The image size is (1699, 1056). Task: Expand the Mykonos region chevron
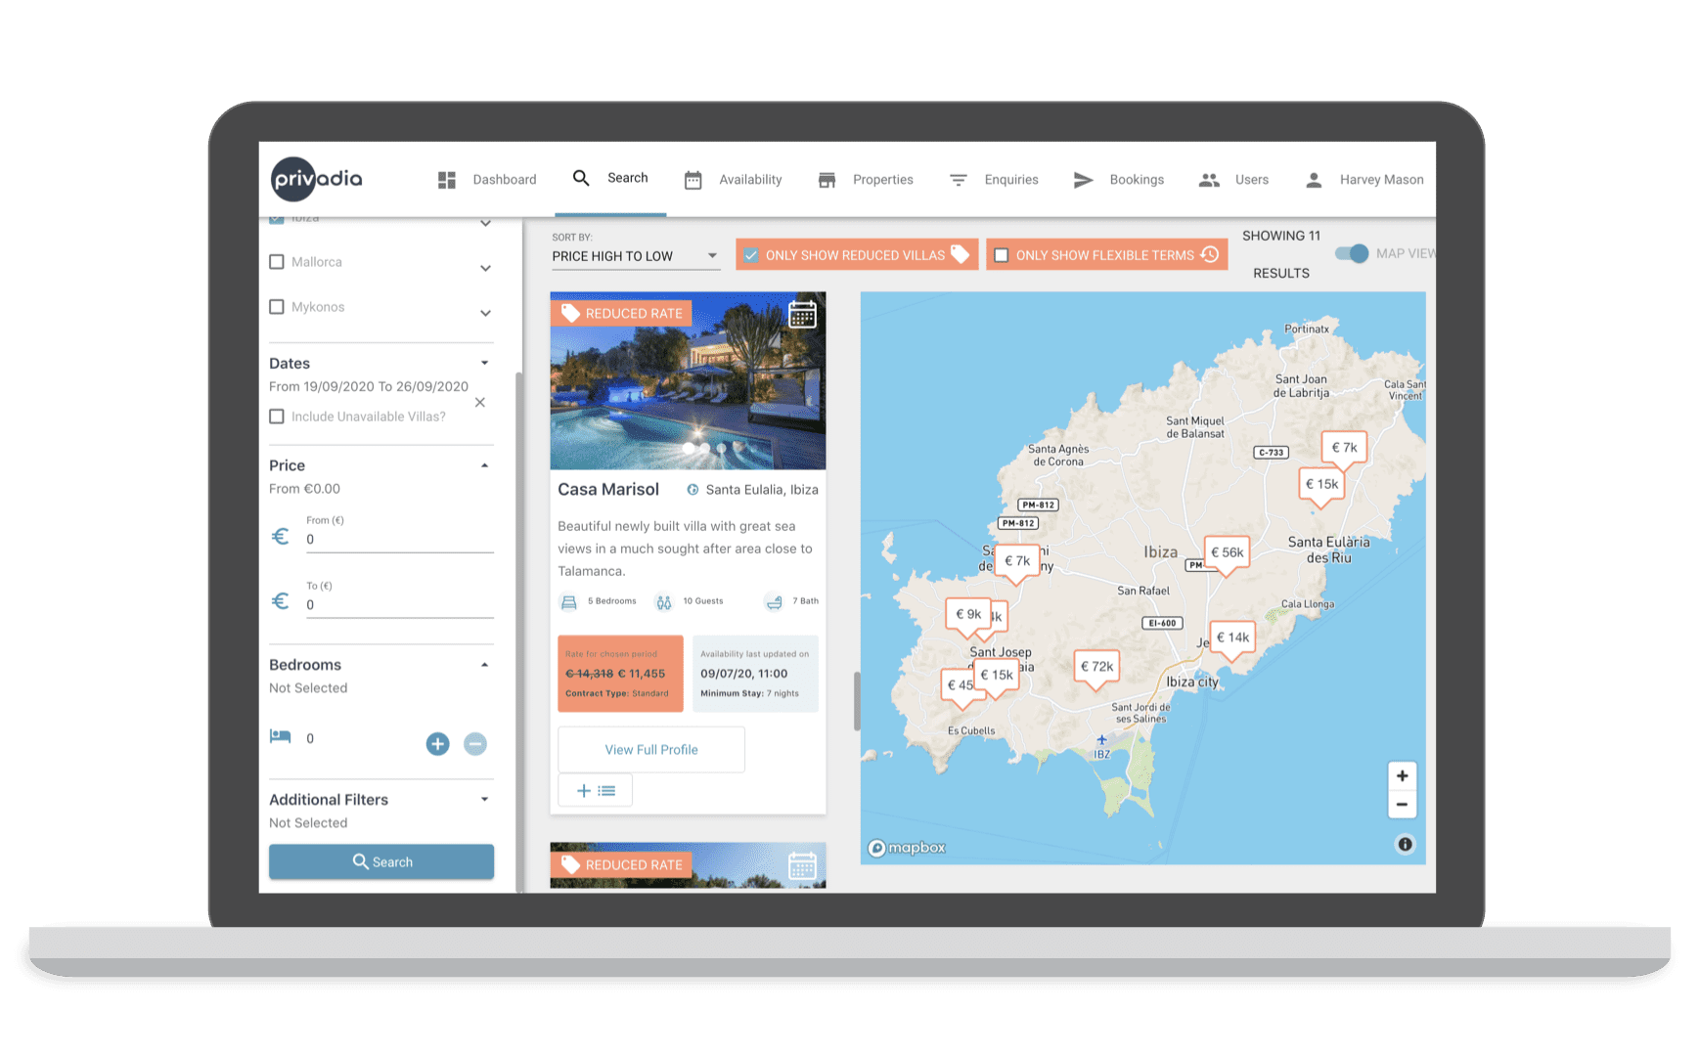[x=485, y=314]
